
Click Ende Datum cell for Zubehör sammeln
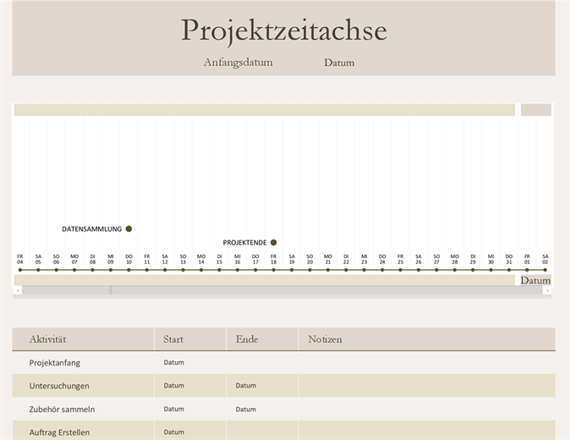click(262, 409)
